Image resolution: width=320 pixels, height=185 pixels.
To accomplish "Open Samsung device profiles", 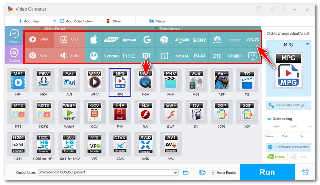I will 111,40.
